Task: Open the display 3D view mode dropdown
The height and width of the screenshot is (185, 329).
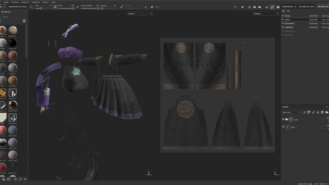Action: 255,7
